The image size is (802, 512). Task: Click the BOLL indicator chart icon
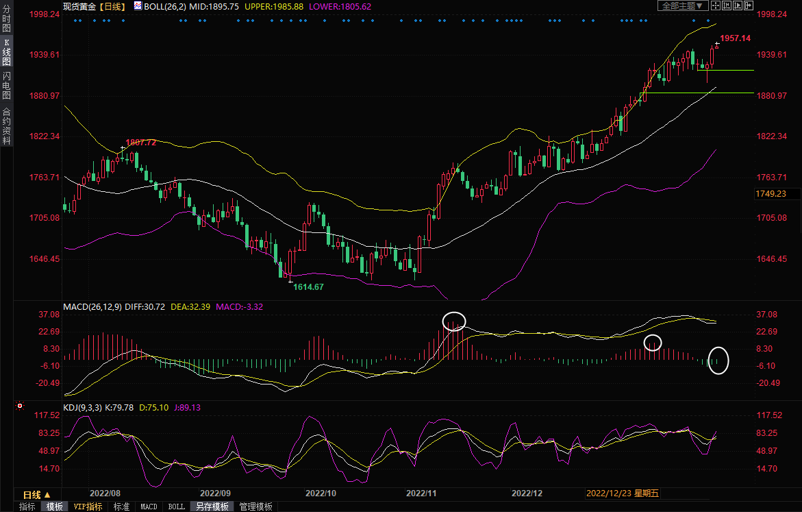tap(138, 5)
